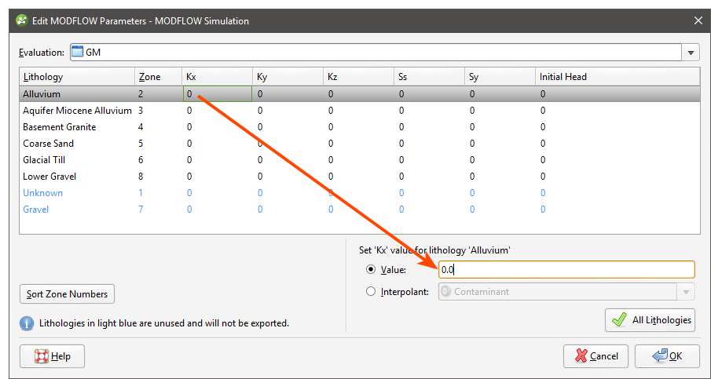Select the Glacial Till row
This screenshot has height=379, width=711.
[x=360, y=160]
